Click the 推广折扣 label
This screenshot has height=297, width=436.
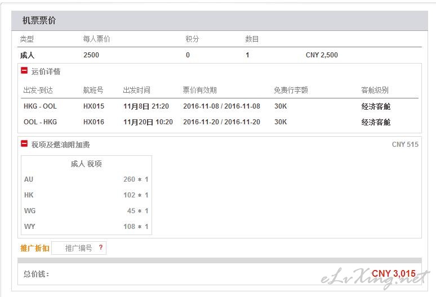click(35, 248)
